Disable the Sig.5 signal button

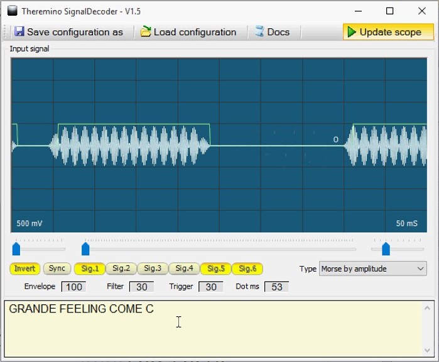[x=215, y=269]
